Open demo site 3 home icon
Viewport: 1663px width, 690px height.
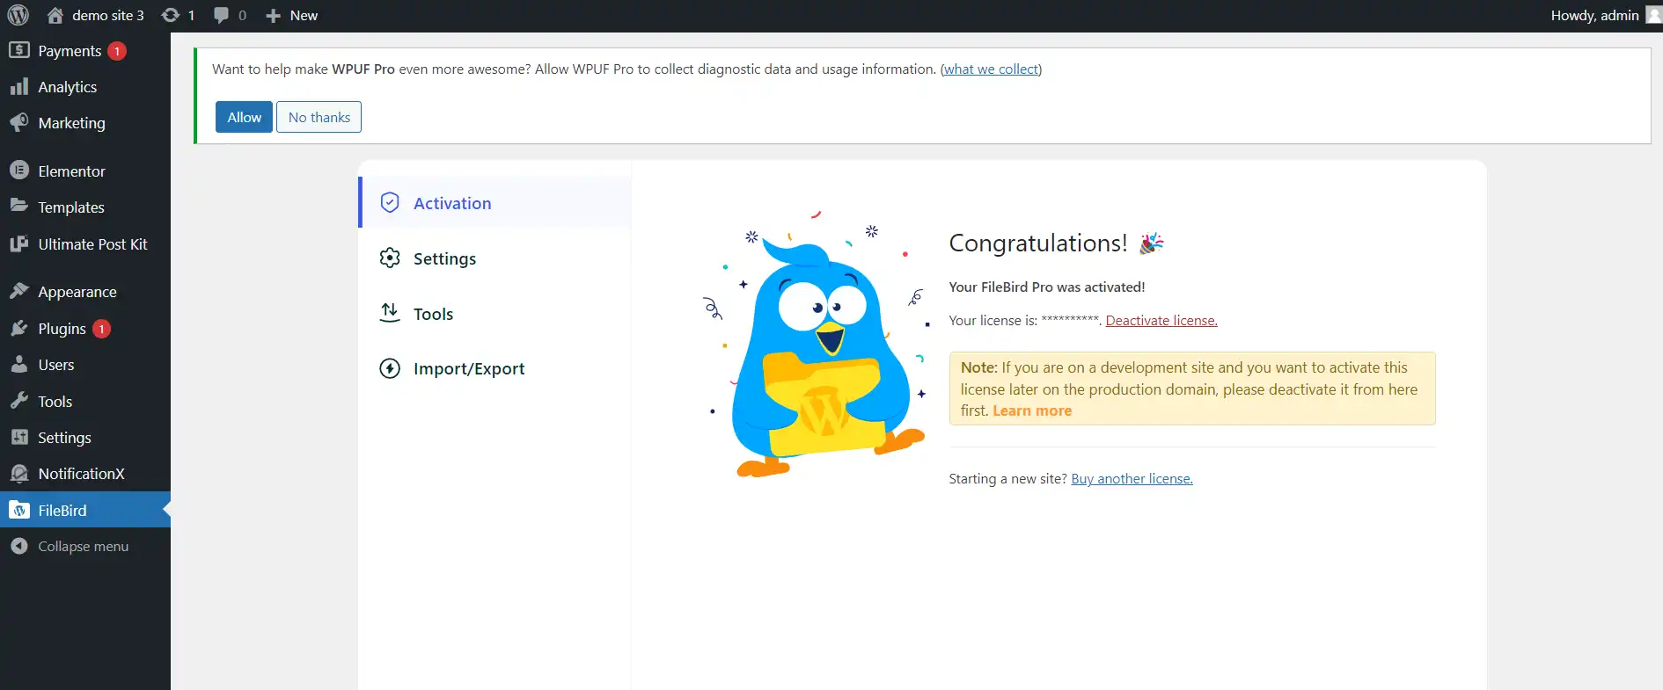(55, 15)
